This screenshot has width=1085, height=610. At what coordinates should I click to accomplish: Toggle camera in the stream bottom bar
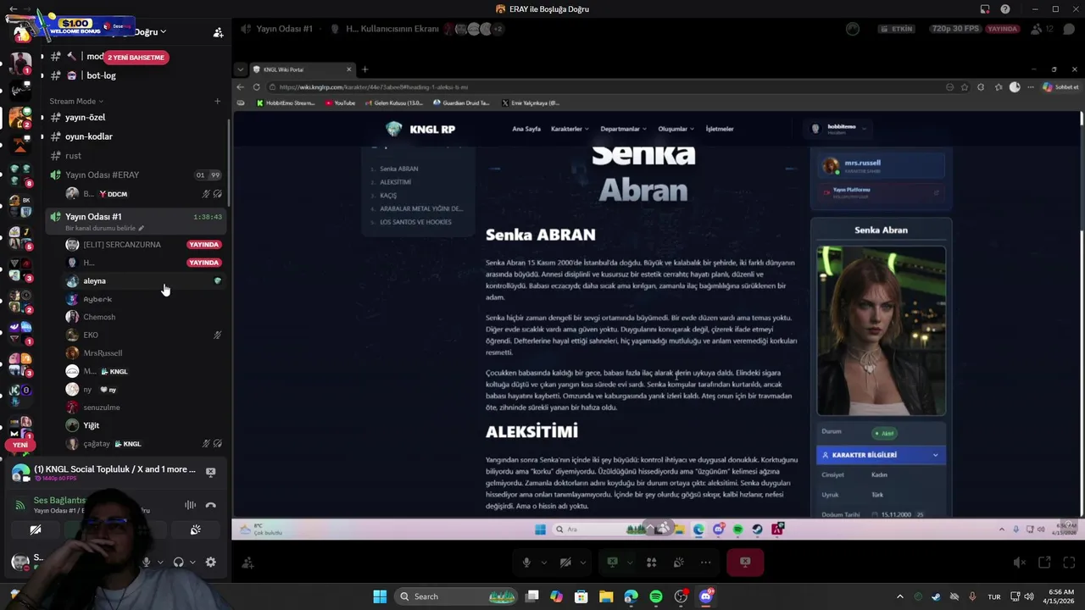click(x=565, y=563)
